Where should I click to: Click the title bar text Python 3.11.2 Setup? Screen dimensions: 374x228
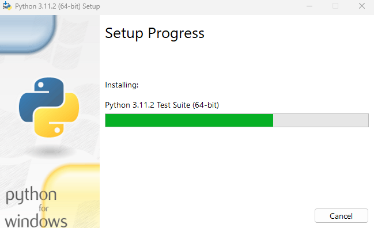(57, 6)
